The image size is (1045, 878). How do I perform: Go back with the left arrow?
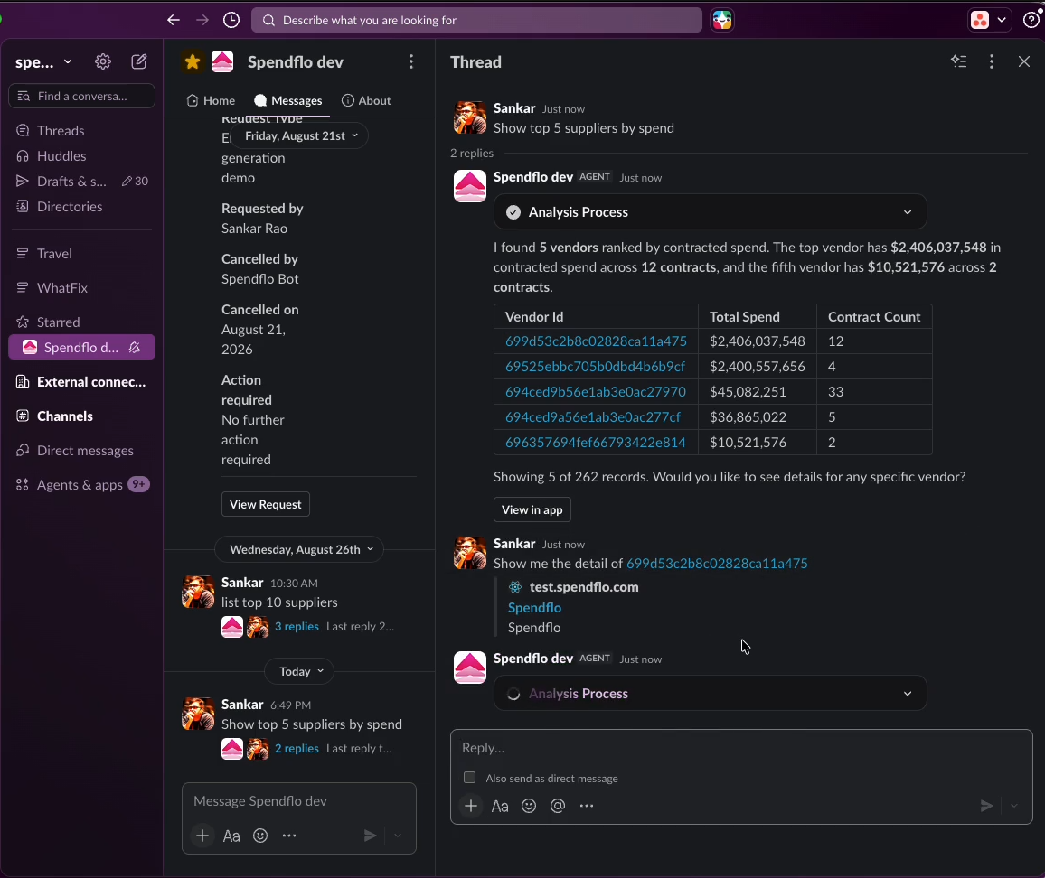point(174,20)
